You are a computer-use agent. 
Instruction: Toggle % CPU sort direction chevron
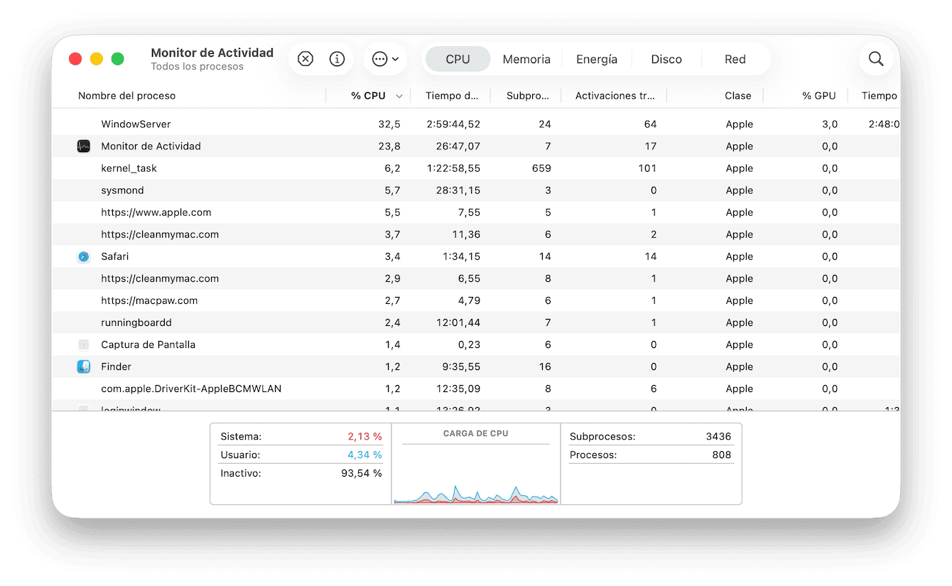coord(399,97)
